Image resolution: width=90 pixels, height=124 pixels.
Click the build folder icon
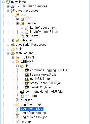click(x=13, y=49)
